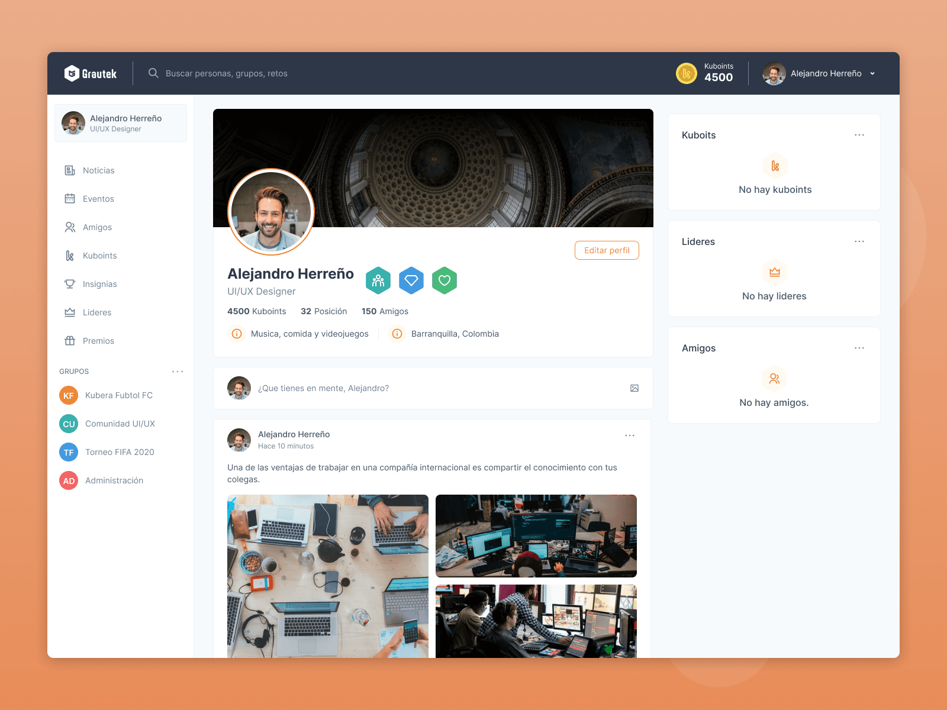
Task: Select the blue diamond badge hexagon
Action: pos(411,280)
